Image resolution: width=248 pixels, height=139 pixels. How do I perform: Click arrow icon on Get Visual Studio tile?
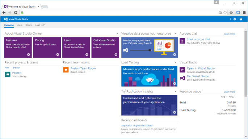click(116, 55)
